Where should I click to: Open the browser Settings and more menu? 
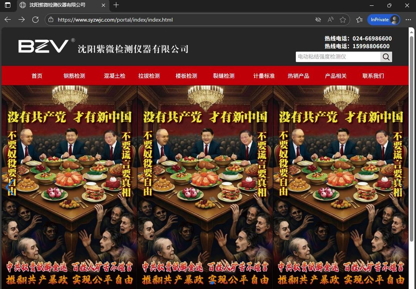click(408, 20)
